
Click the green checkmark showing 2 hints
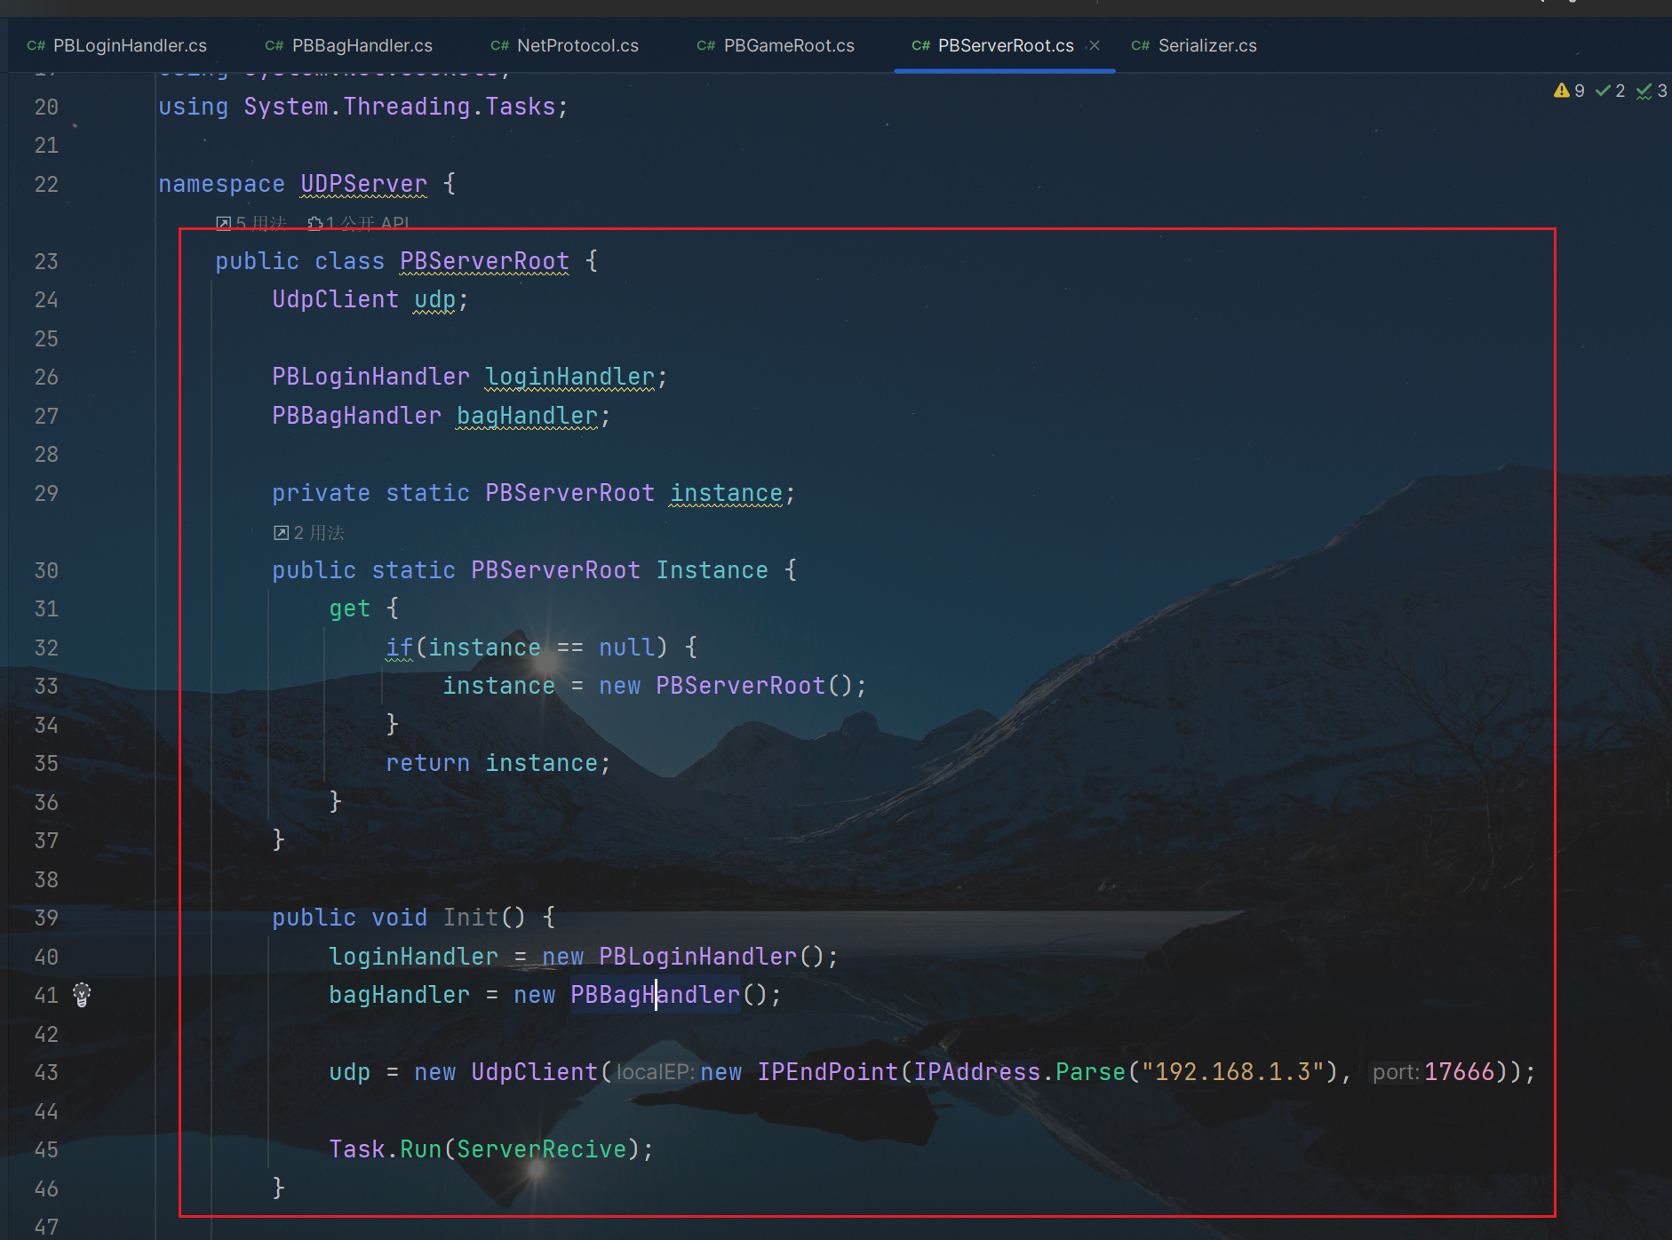pyautogui.click(x=1603, y=91)
